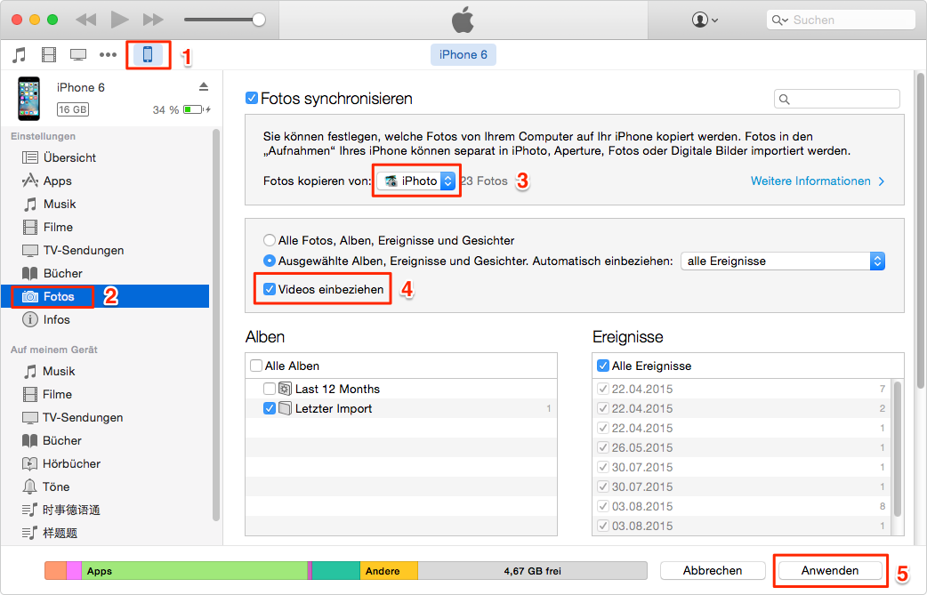Click the Last 12 Months smart album icon
The image size is (927, 595).
(x=285, y=389)
